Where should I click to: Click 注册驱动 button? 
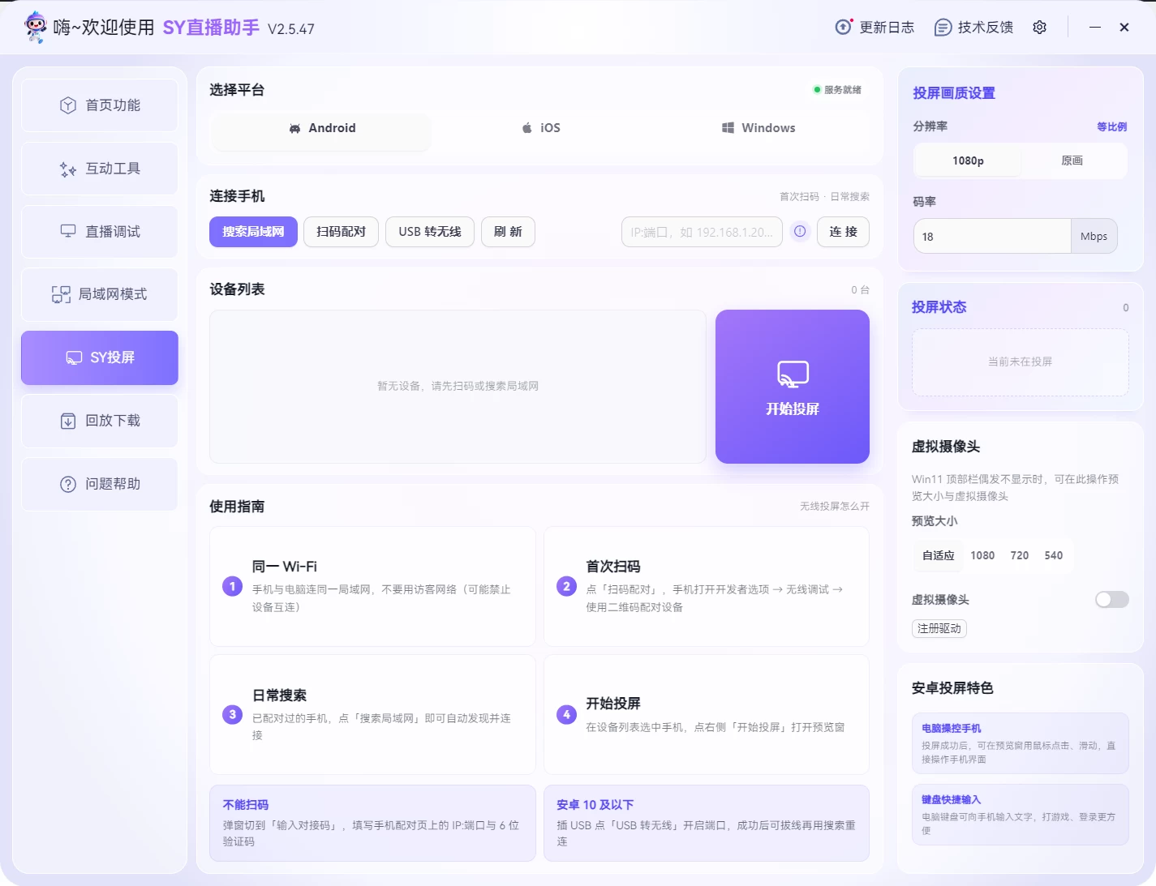click(x=939, y=629)
